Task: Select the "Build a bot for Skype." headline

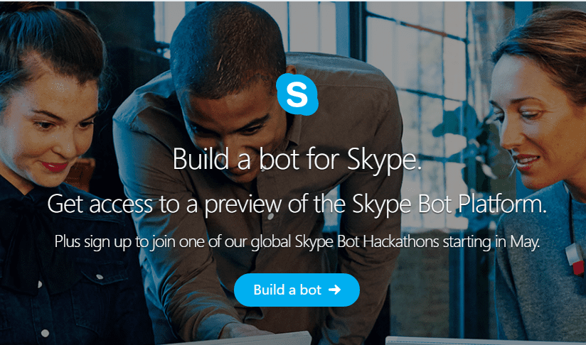Action: click(x=297, y=160)
